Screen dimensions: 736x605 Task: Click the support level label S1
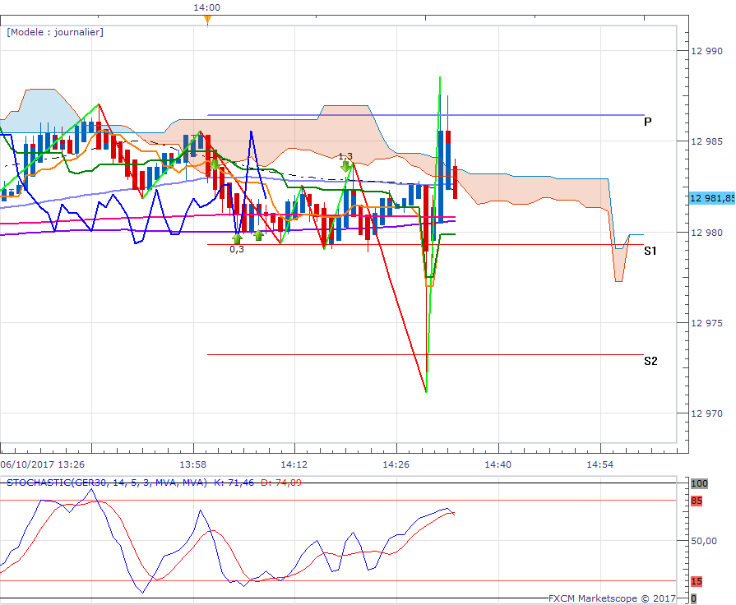[x=650, y=251]
